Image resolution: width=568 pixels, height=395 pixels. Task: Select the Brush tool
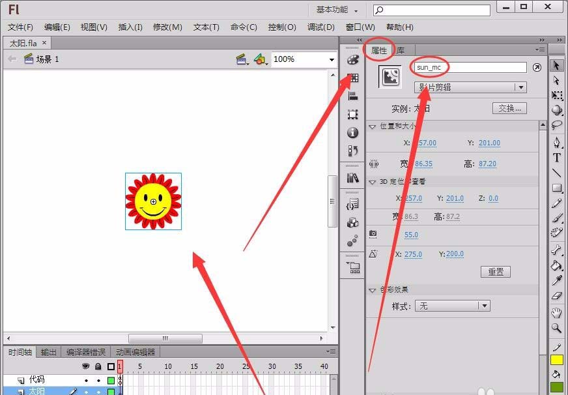point(556,218)
